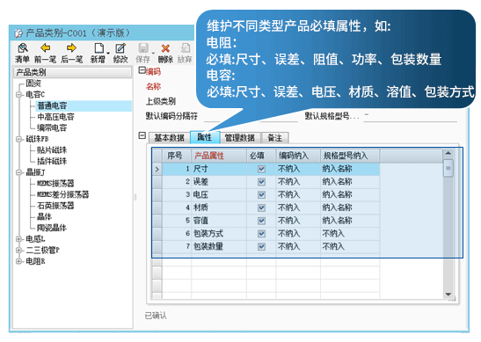Click the 已确认 status text

(156, 316)
